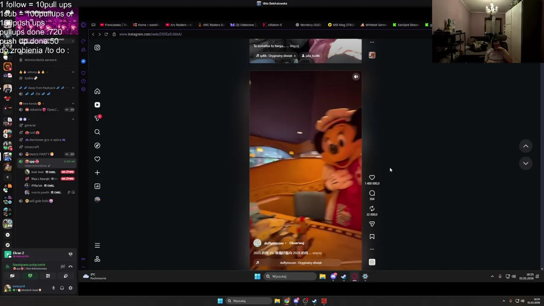The width and height of the screenshot is (544, 306).
Task: Open Instagram Reels icon in sidebar
Action: pos(97,105)
